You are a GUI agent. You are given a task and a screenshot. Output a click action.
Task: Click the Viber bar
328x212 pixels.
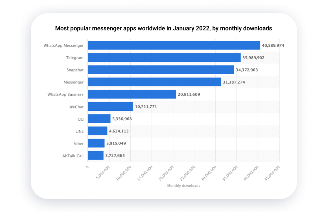click(x=96, y=143)
